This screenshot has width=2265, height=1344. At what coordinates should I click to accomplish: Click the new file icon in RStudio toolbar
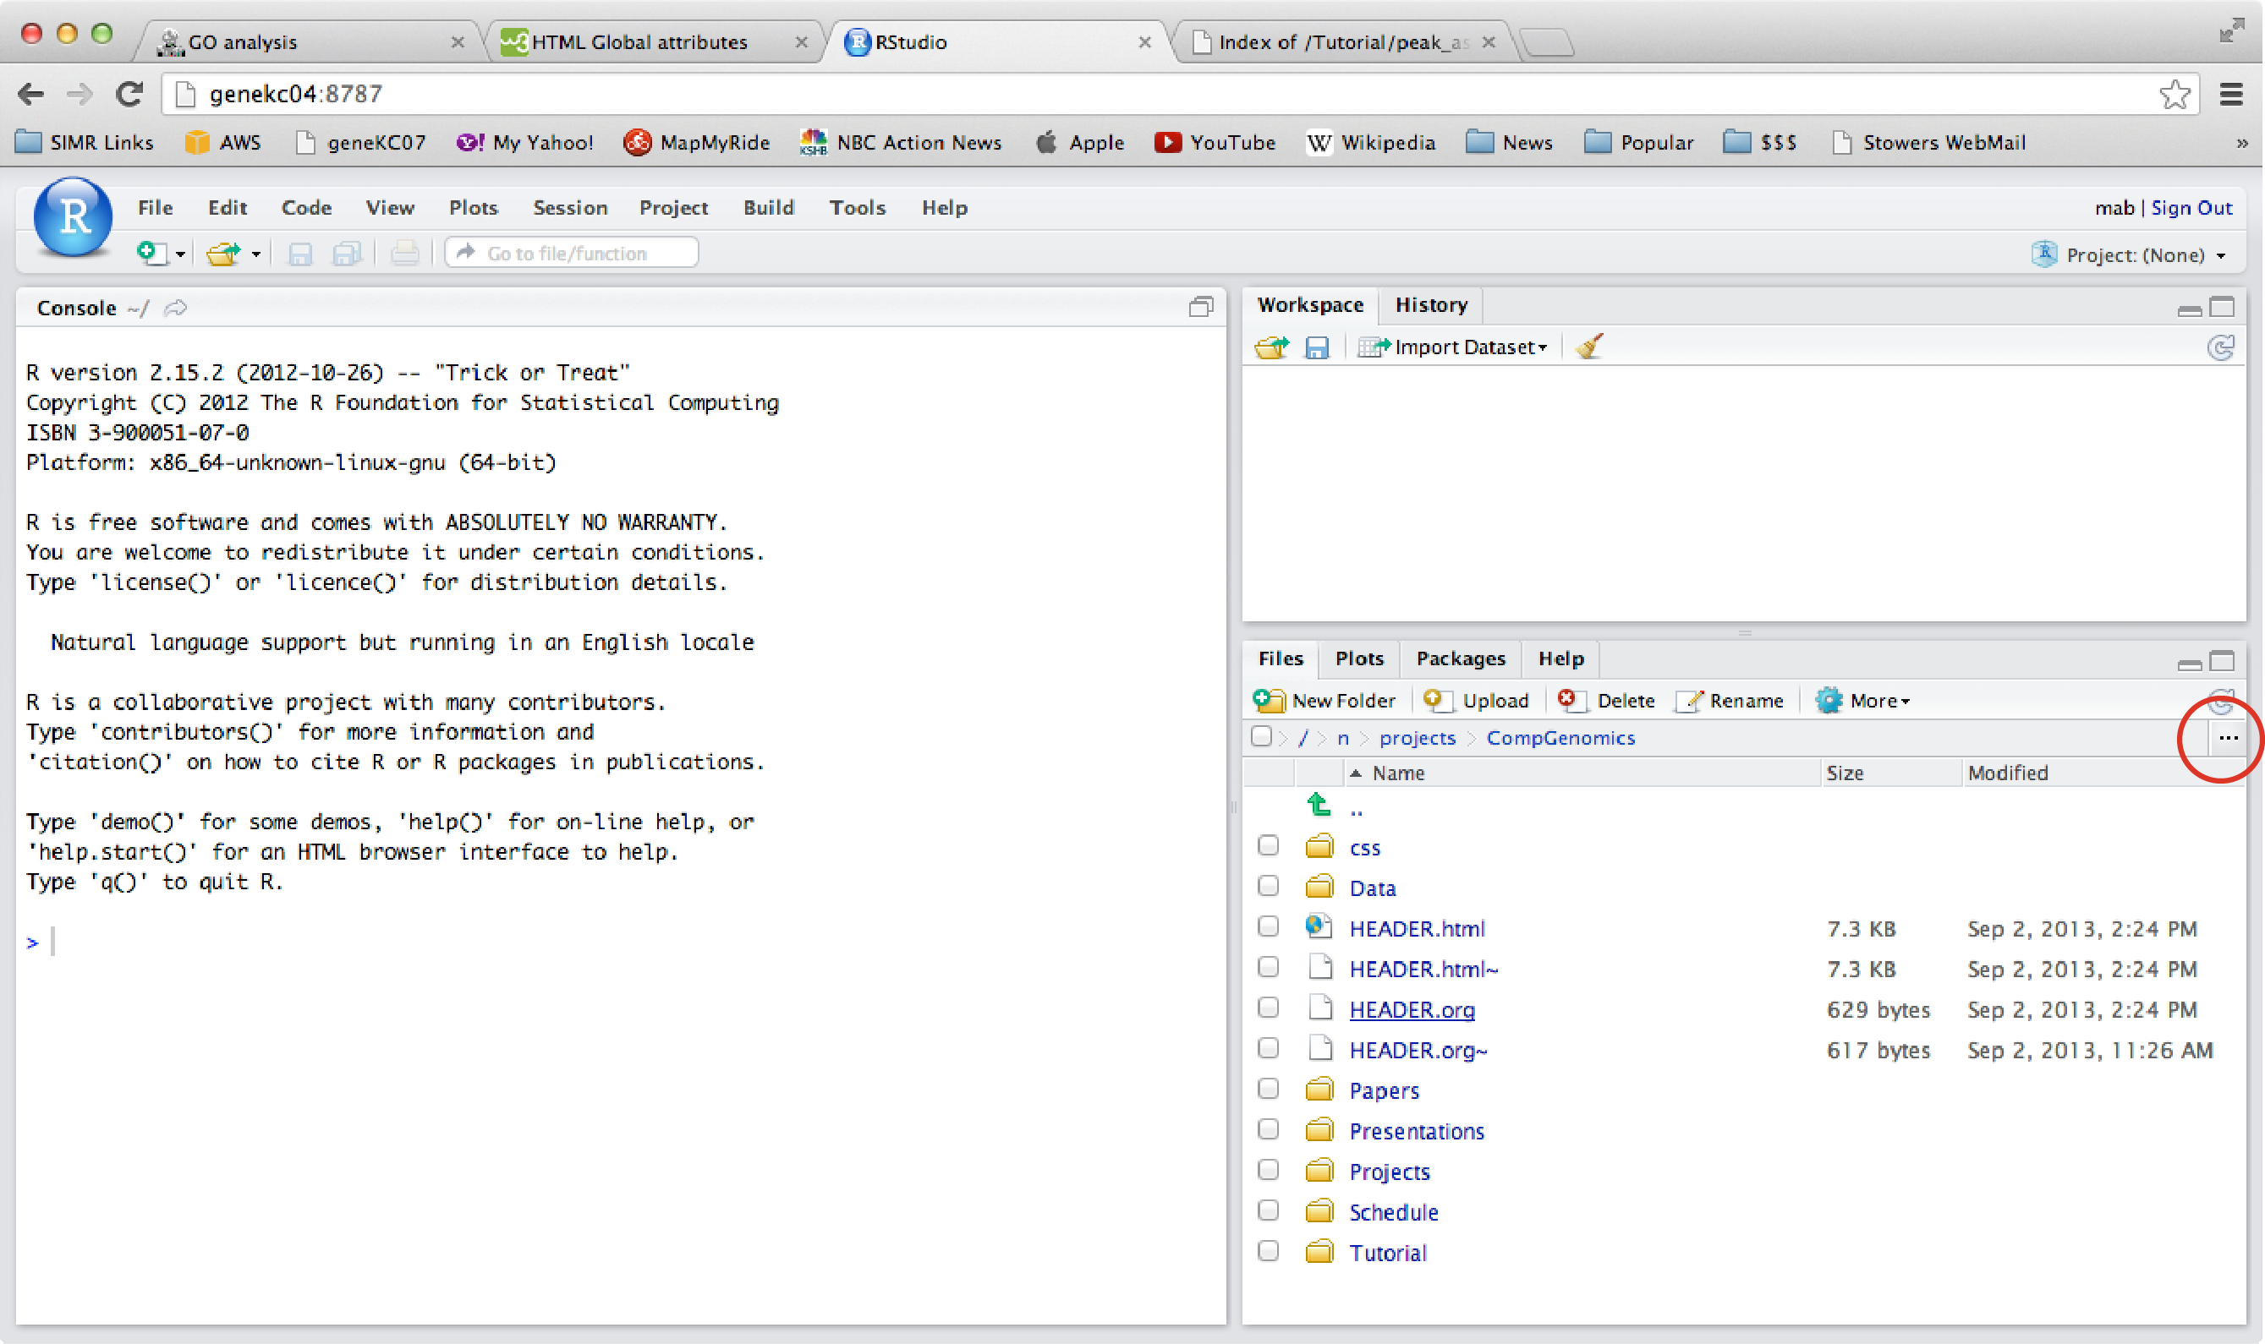[x=151, y=254]
